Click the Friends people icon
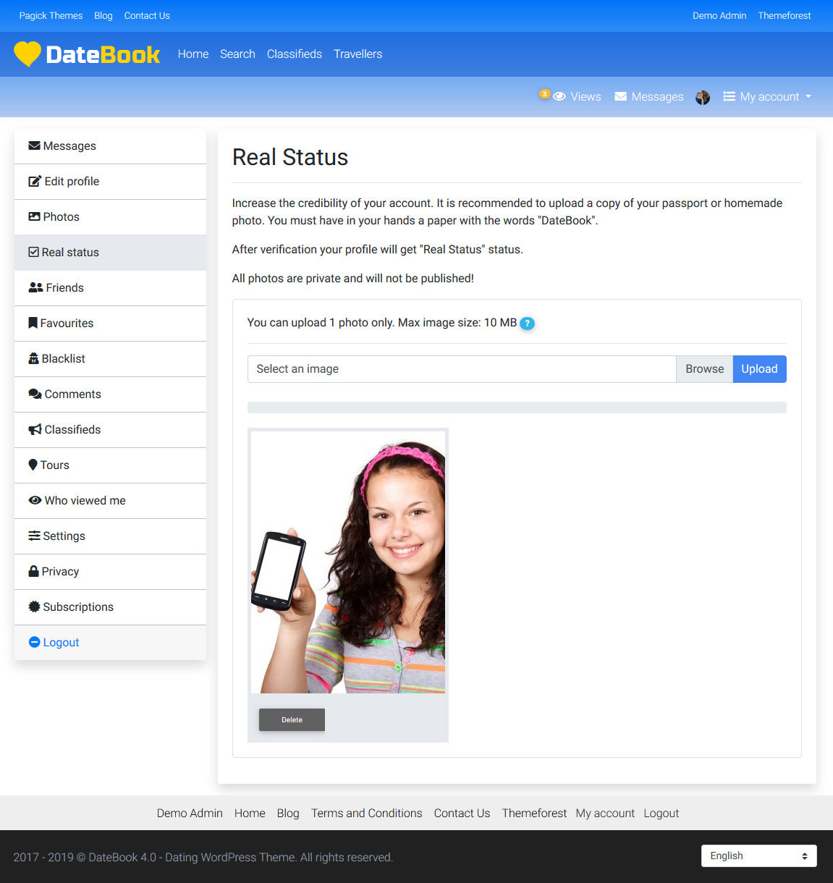This screenshot has height=883, width=833. [35, 287]
